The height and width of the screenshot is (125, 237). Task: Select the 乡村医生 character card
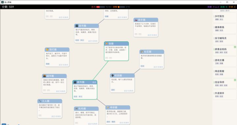coord(224,18)
